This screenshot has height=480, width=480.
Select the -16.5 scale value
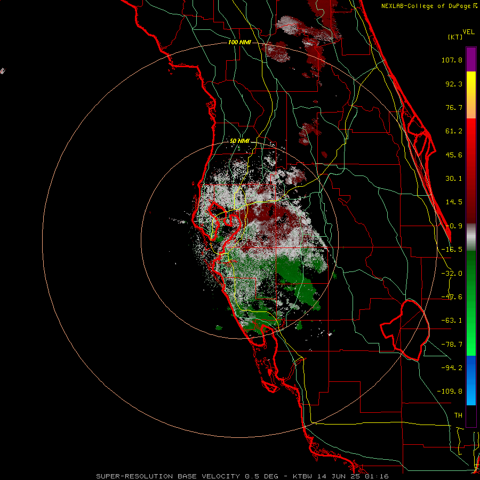452,250
